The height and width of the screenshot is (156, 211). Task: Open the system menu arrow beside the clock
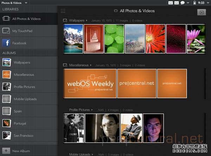pos(208,3)
